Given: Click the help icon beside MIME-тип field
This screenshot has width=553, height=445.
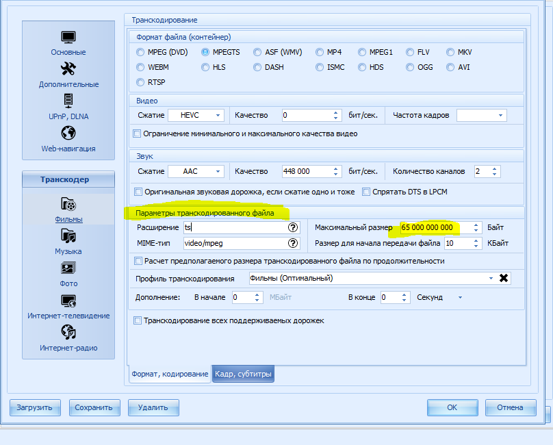Looking at the screenshot, I should click(x=293, y=243).
